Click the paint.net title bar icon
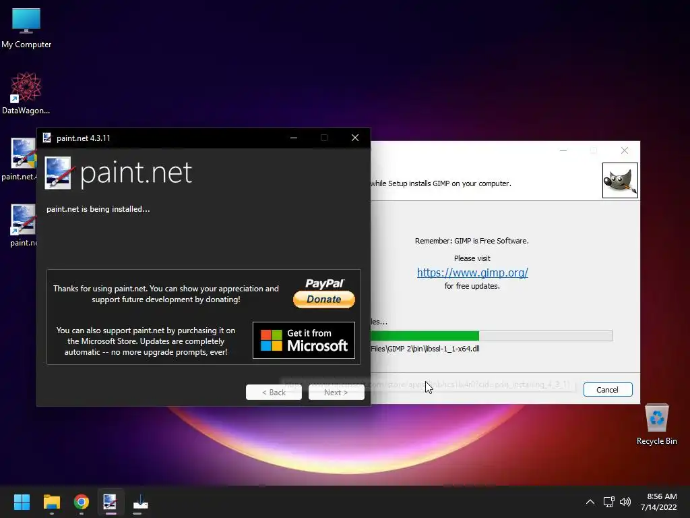690x518 pixels. (x=47, y=138)
